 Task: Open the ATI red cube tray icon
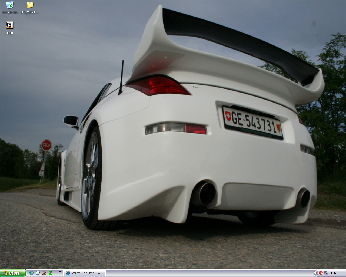(x=321, y=273)
